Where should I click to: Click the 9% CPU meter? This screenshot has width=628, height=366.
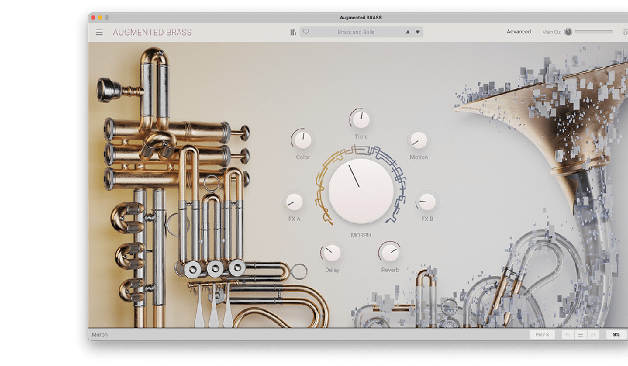(x=616, y=334)
